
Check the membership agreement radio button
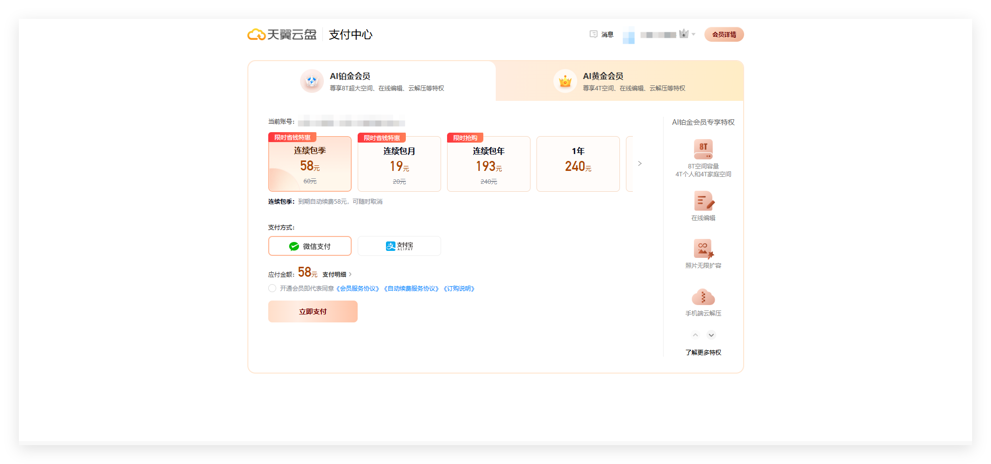tap(272, 288)
